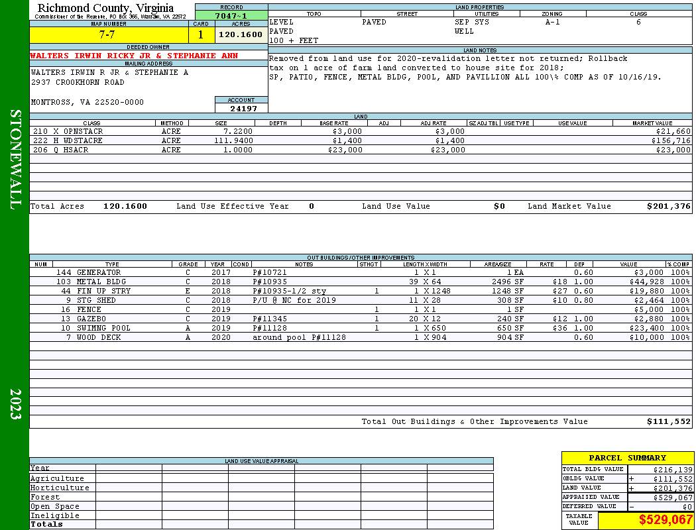
Task: Click the Forest row label
Action: [x=45, y=497]
